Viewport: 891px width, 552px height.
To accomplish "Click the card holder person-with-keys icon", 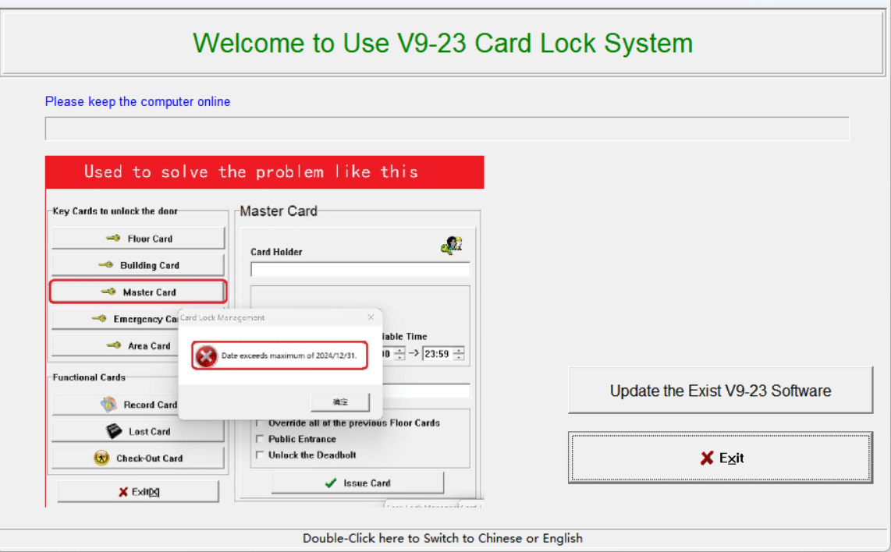I will coord(452,246).
